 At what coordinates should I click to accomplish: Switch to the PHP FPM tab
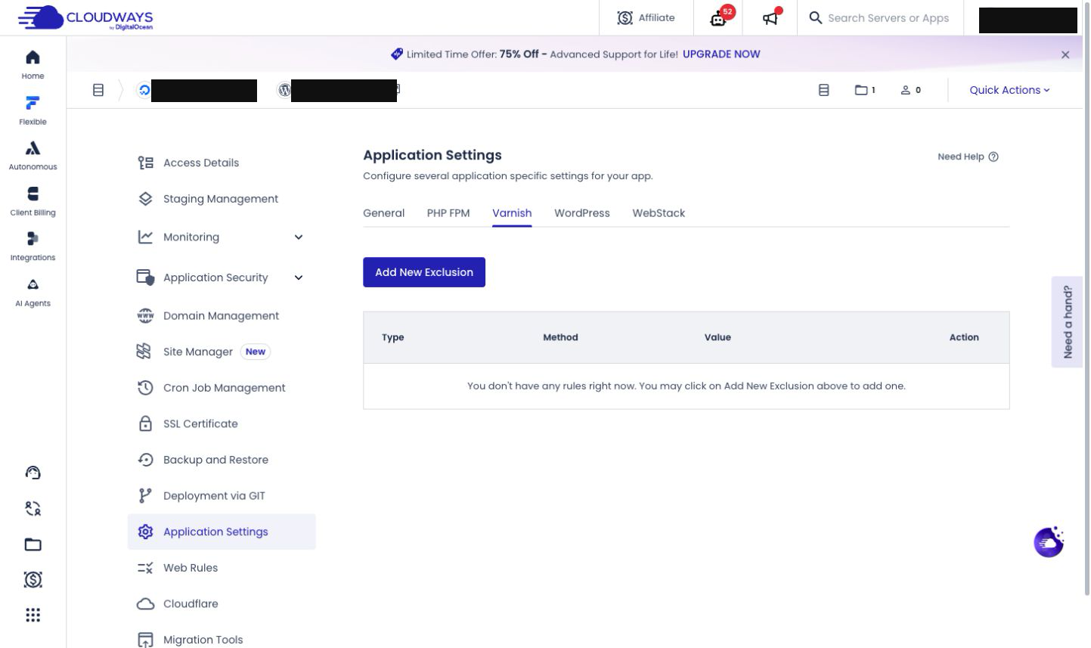(x=448, y=213)
